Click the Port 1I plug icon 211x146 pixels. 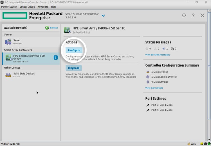(x=148, y=105)
